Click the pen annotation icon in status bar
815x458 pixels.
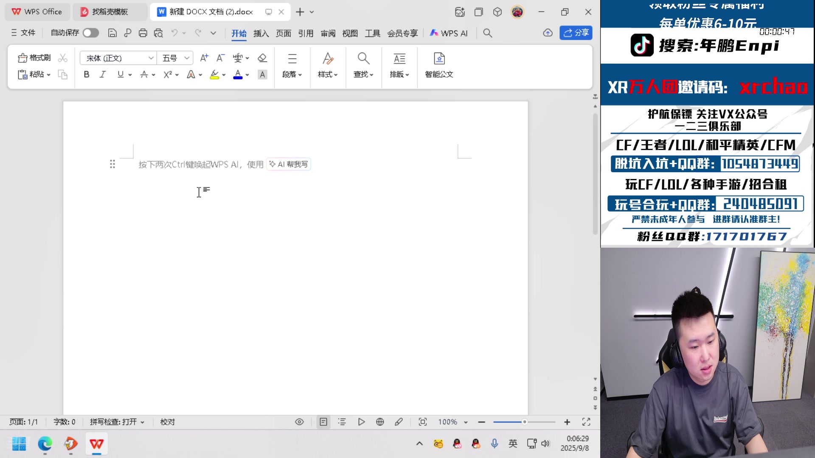(399, 422)
